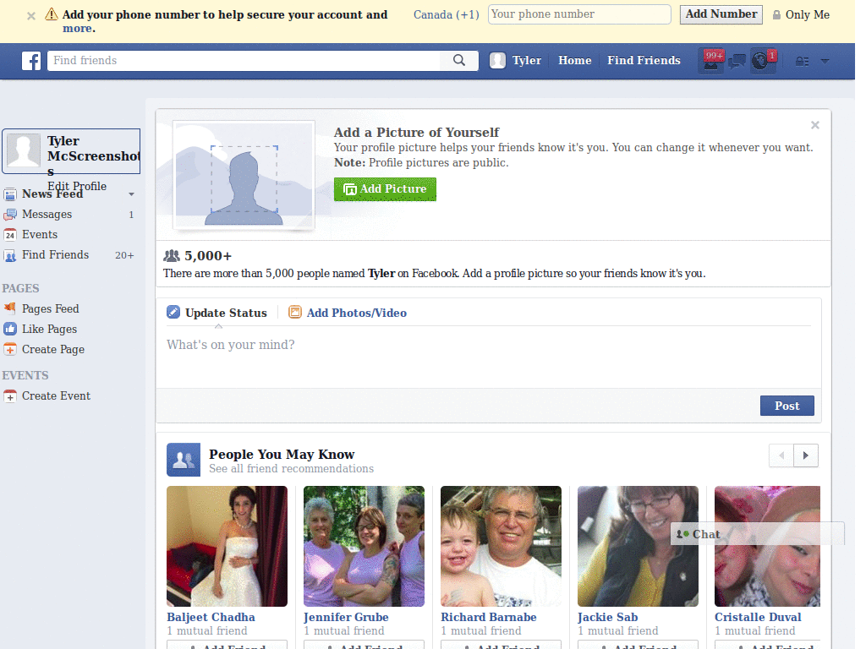Image resolution: width=866 pixels, height=649 pixels.
Task: Change the "Only Me" audience setting
Action: pos(800,14)
